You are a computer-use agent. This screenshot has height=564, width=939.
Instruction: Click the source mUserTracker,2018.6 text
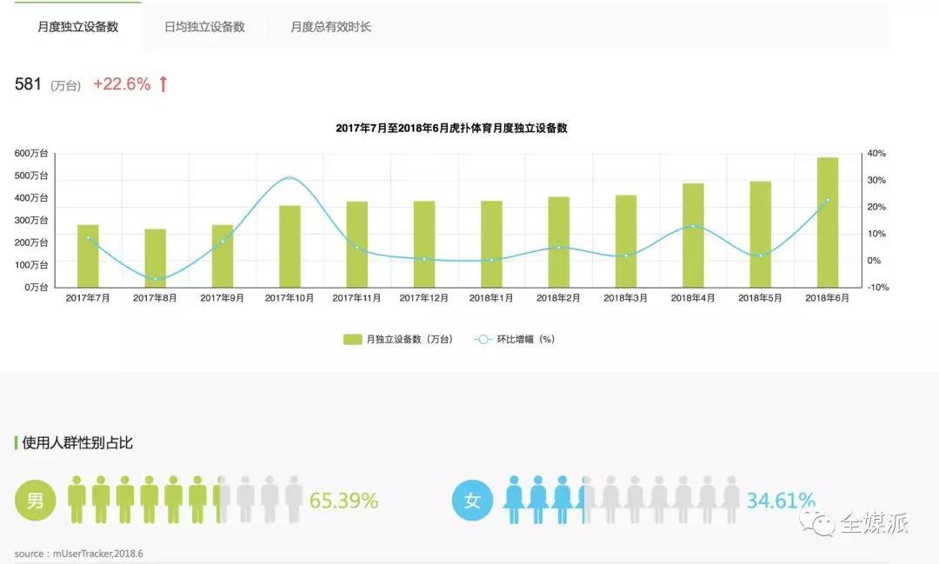coord(78,554)
